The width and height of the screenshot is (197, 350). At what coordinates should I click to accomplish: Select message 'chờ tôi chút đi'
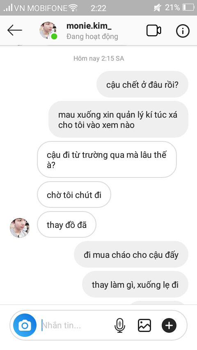pyautogui.click(x=74, y=195)
